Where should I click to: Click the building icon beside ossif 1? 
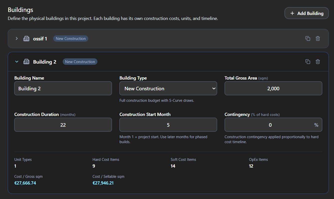click(26, 38)
